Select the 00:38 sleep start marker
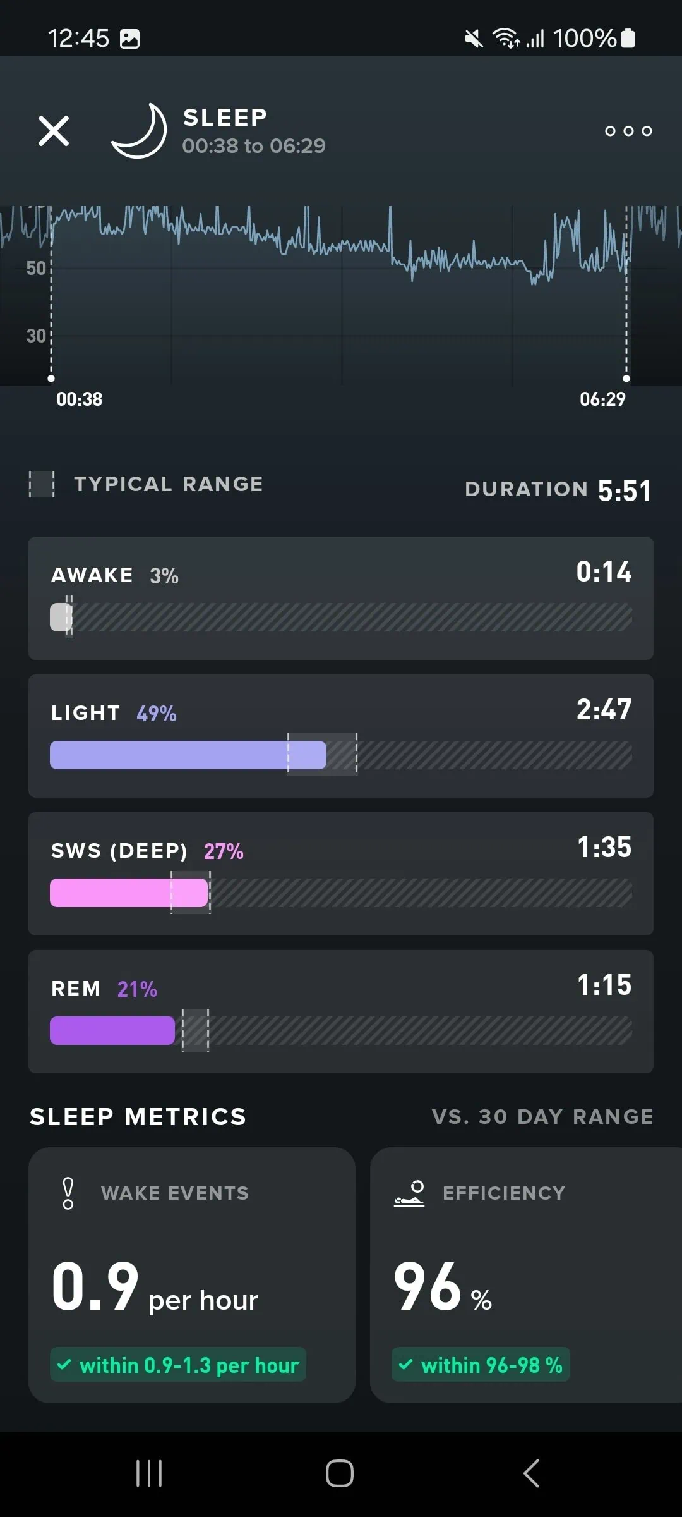This screenshot has width=682, height=1517. 51,379
